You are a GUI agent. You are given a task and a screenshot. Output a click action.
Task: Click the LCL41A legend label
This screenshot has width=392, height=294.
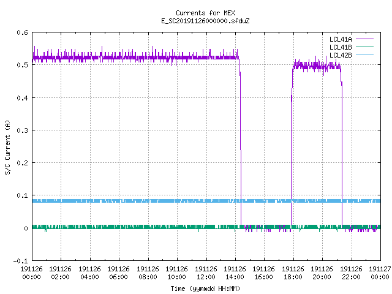tap(341, 39)
